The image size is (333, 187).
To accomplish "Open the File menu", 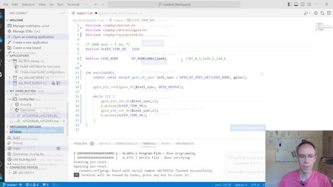I will pos(6,5).
